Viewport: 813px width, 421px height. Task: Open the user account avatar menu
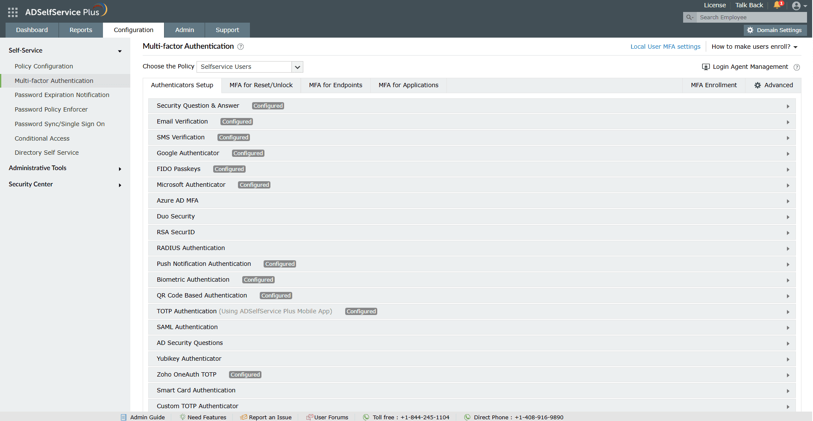pos(796,6)
